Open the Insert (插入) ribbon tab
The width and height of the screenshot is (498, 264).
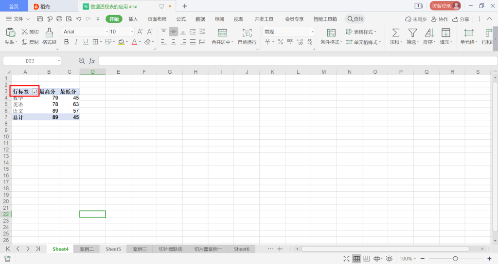coord(133,19)
